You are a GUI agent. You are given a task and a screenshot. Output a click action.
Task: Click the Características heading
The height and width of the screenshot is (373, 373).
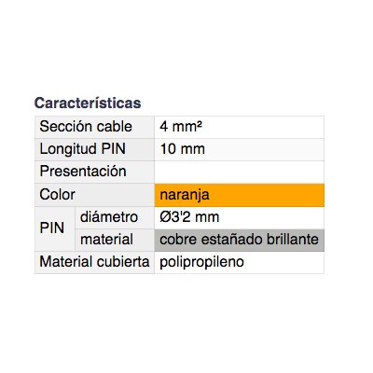click(88, 103)
